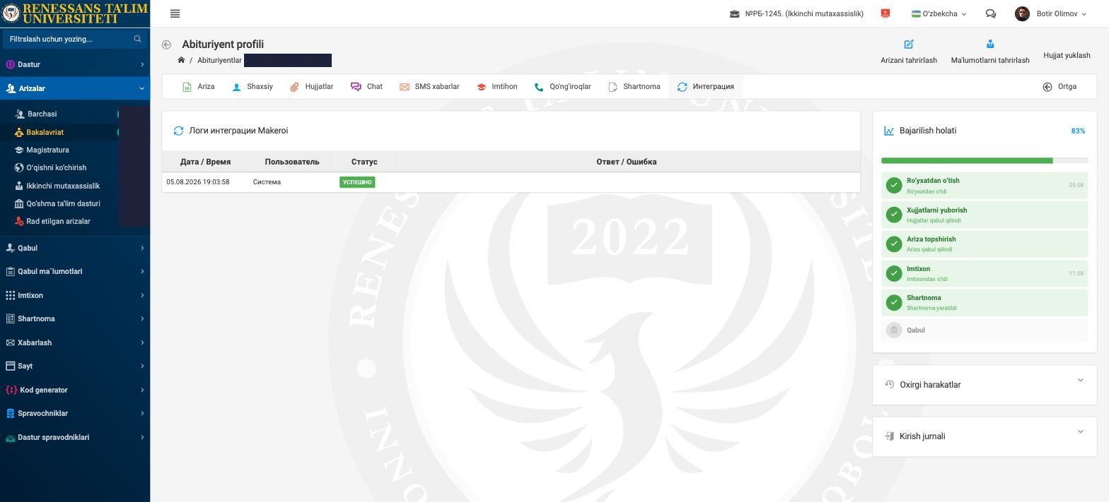
Task: Expand the Dastur sidebar menu
Action: pos(75,64)
